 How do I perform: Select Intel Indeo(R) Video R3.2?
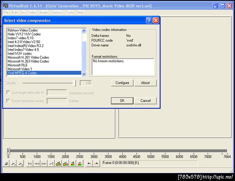pos(44,46)
